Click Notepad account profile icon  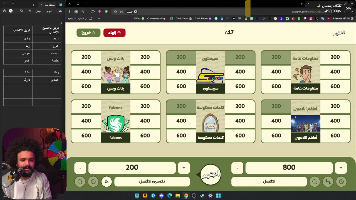tap(11, 11)
